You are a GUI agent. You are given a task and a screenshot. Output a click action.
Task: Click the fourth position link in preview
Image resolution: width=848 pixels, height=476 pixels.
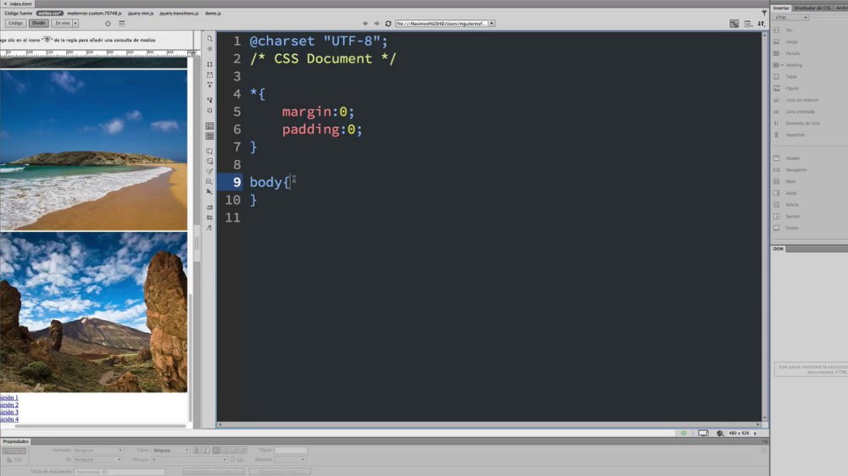tap(9, 419)
